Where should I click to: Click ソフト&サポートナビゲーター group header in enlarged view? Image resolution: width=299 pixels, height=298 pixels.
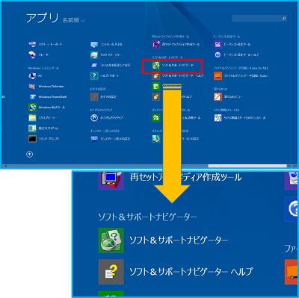[x=148, y=217]
